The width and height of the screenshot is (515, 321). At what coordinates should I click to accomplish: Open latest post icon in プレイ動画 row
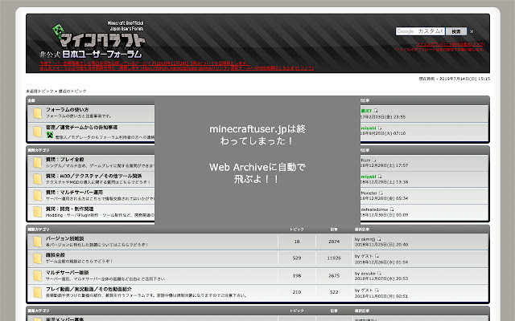pyautogui.click(x=377, y=290)
